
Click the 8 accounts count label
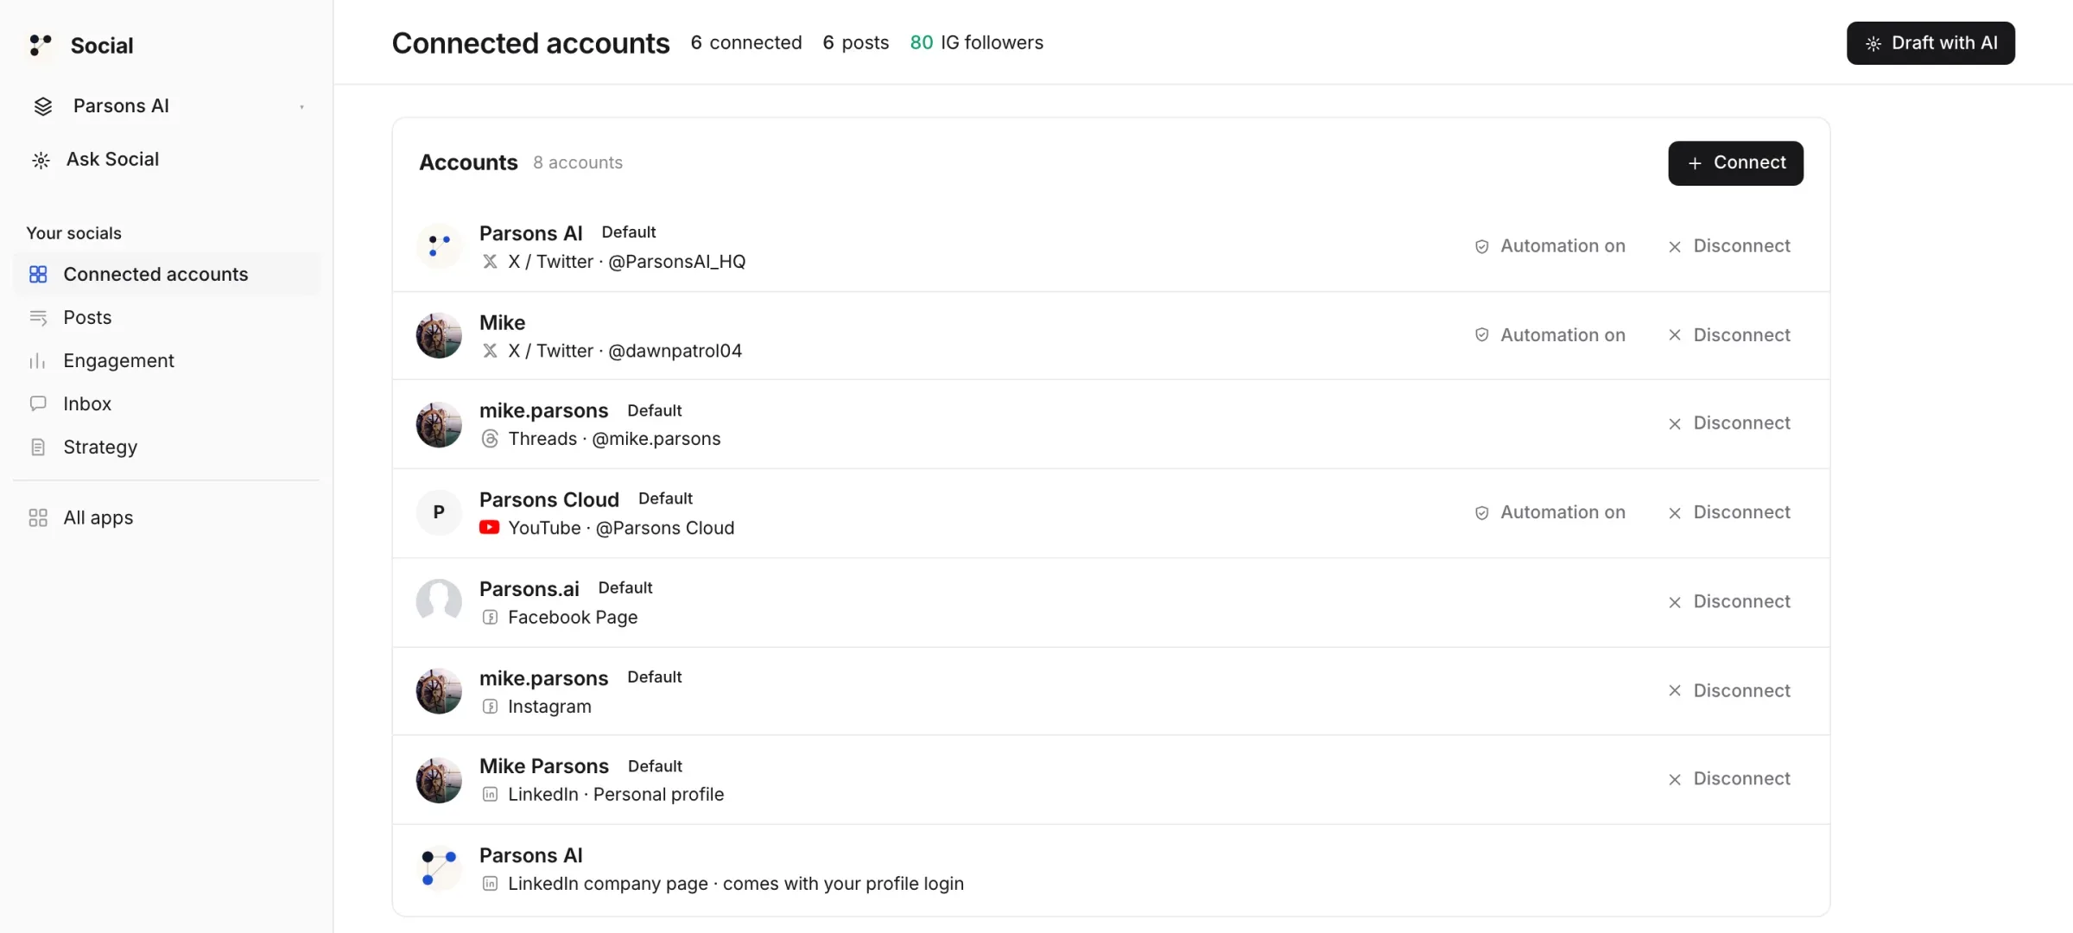coord(578,162)
